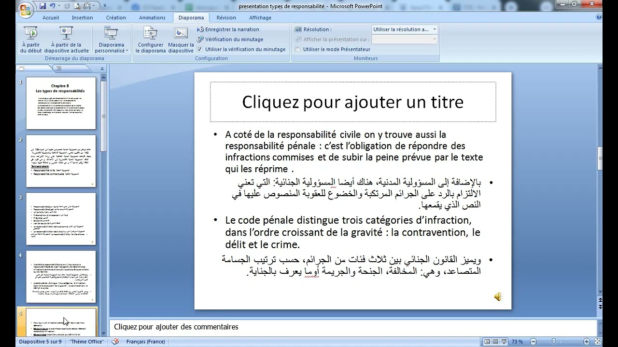Close the slide thumbnail pane
Viewport: 618px width, 347px height.
[102, 69]
